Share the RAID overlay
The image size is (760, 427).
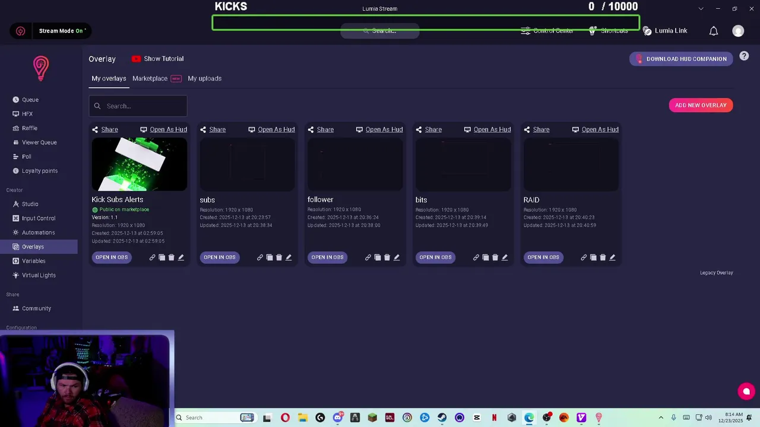coord(537,129)
